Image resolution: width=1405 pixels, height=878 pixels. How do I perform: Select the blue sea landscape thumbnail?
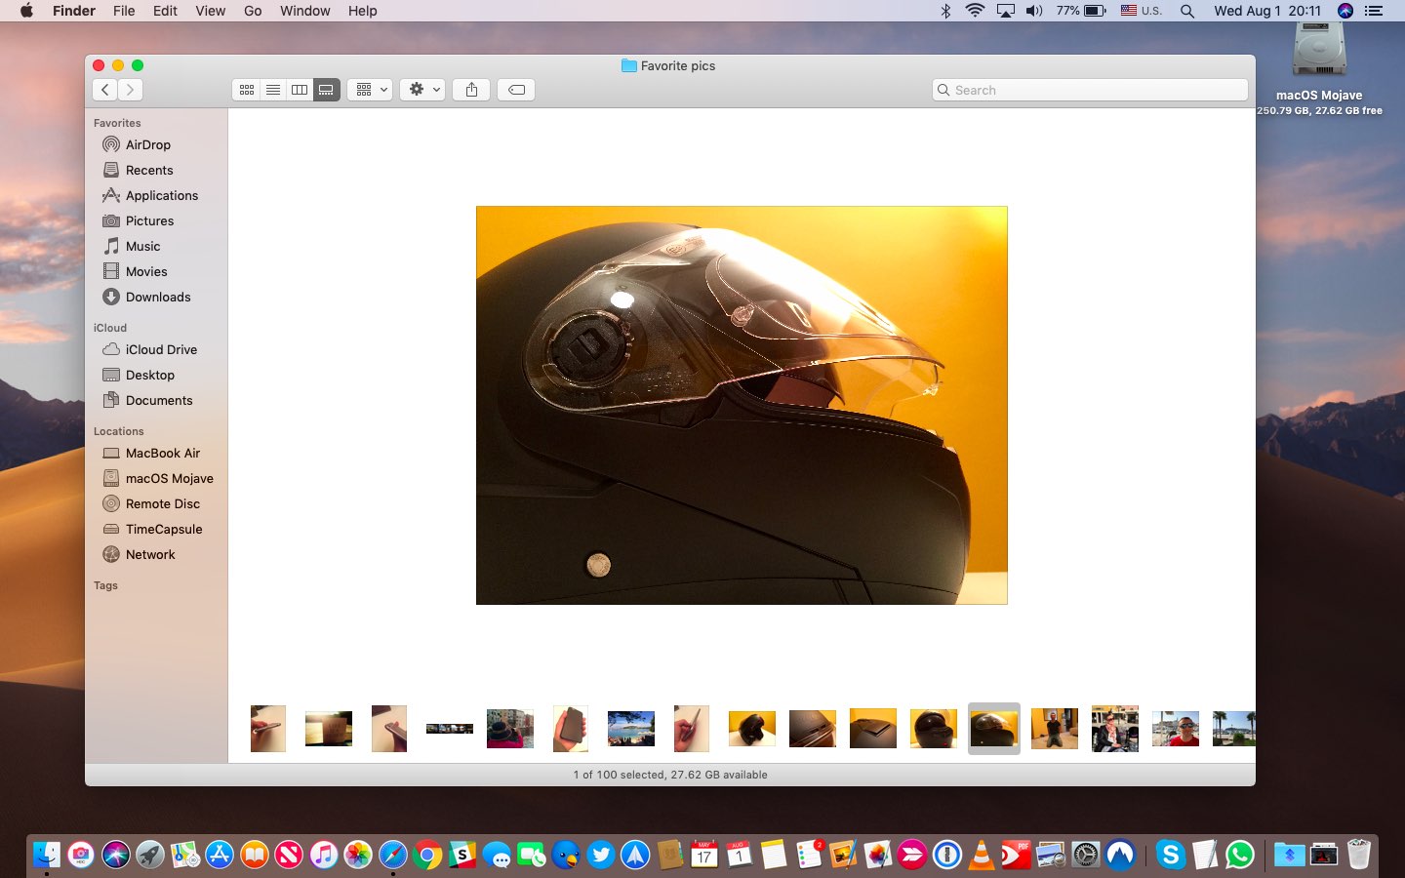[x=631, y=729]
